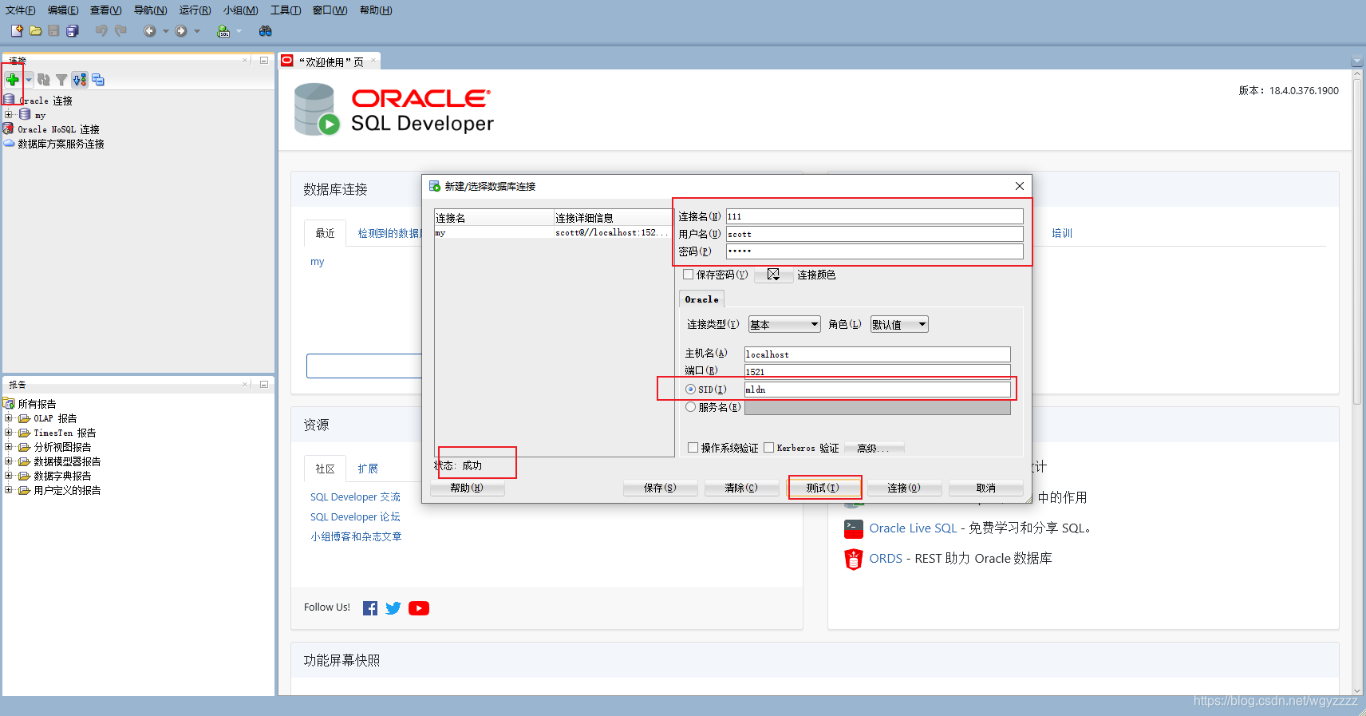Click the 清除(C) button
1366x716 pixels.
point(741,488)
